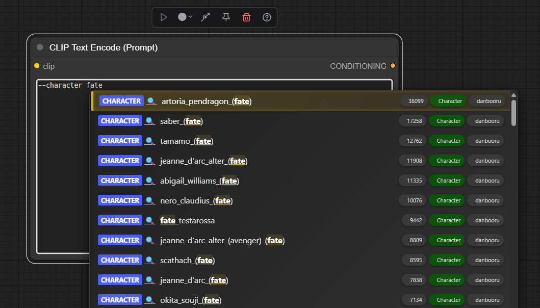This screenshot has width=540, height=308.
Task: Click suggestion list scrollbar up arrow
Action: [x=513, y=95]
